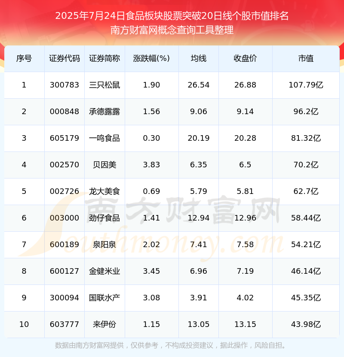
Task: Click market value 43.98亿
Action: [x=306, y=325]
